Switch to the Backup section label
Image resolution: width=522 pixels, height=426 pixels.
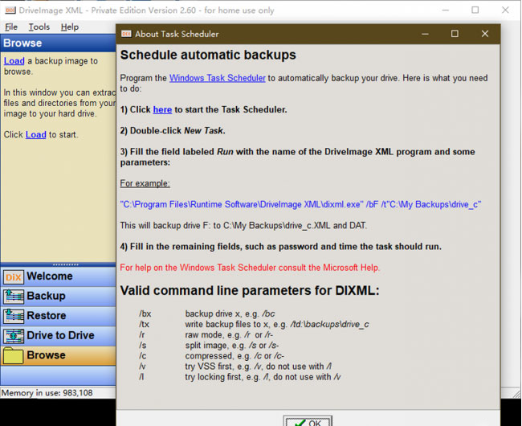tap(46, 296)
